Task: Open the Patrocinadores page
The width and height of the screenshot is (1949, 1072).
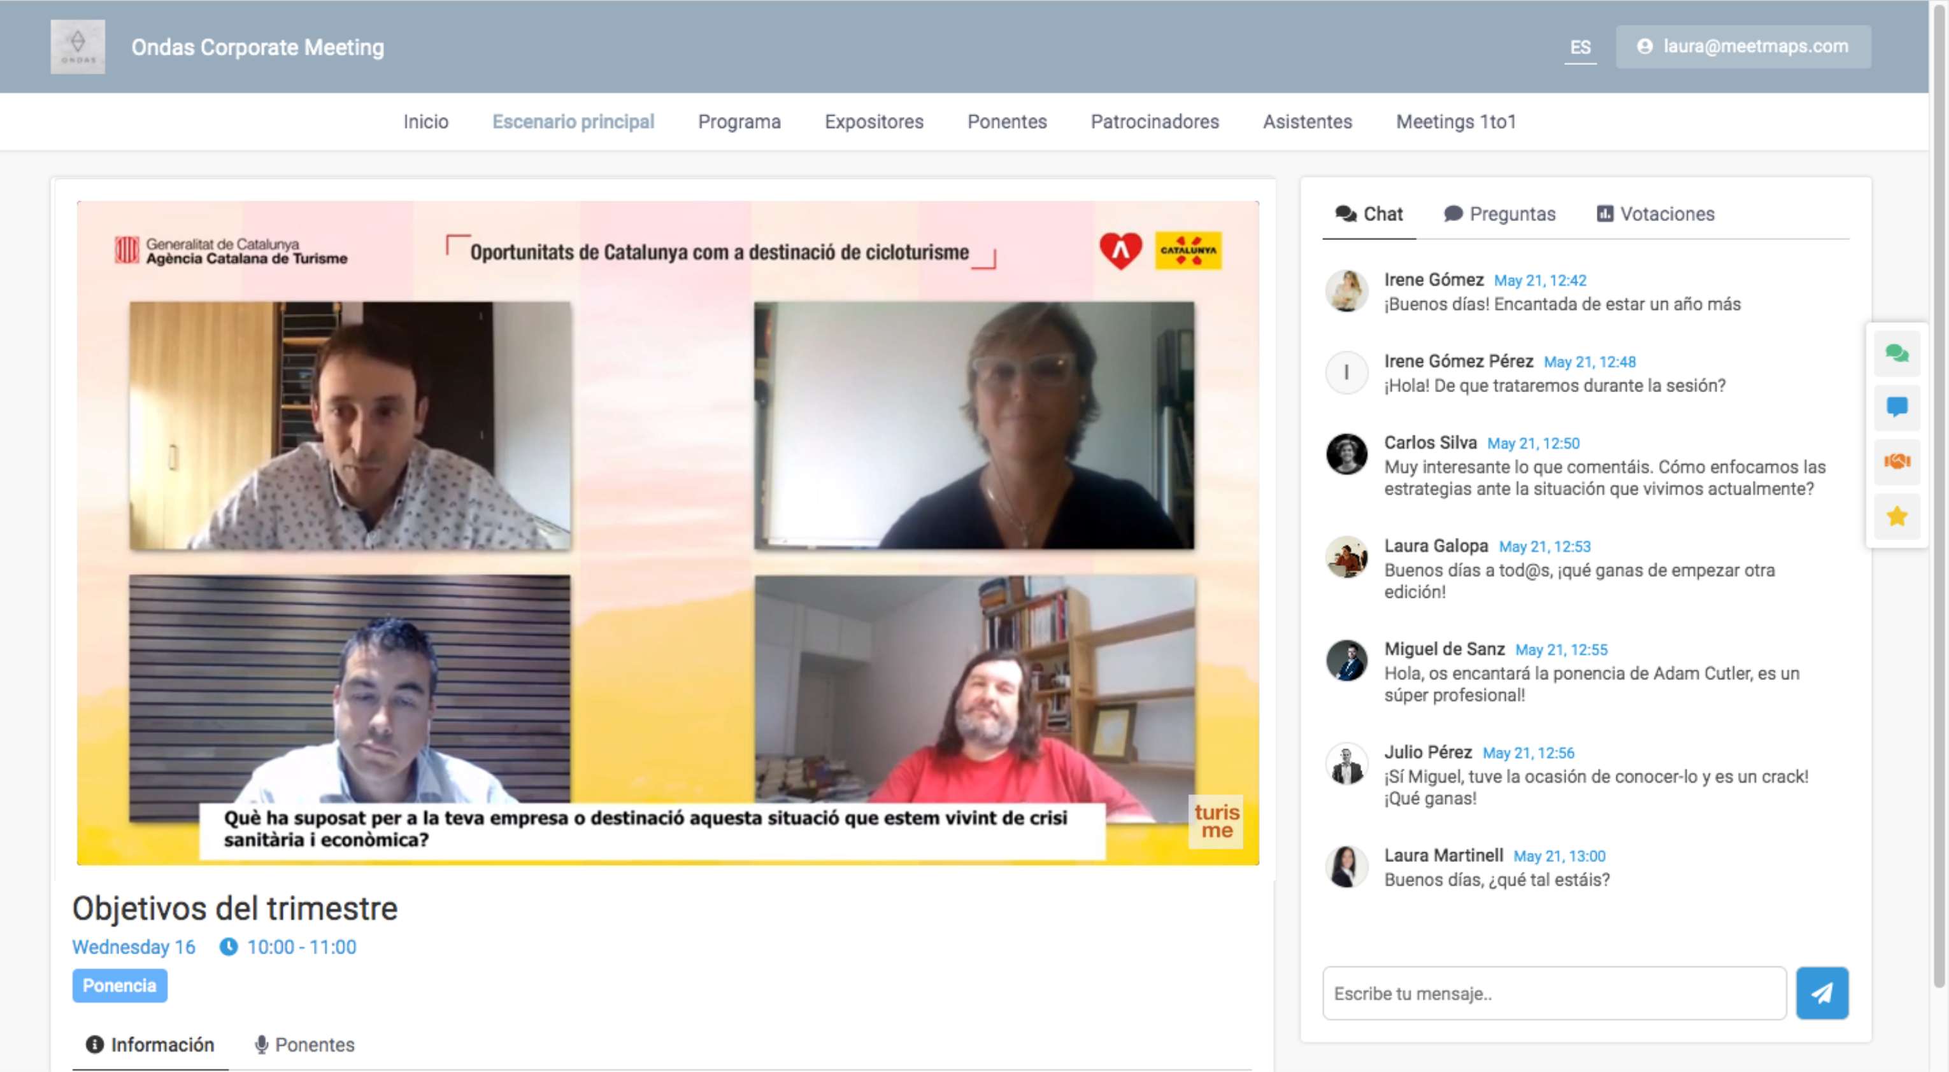Action: click(x=1155, y=122)
